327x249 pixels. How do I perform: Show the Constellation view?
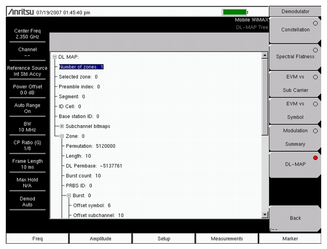tap(295, 30)
